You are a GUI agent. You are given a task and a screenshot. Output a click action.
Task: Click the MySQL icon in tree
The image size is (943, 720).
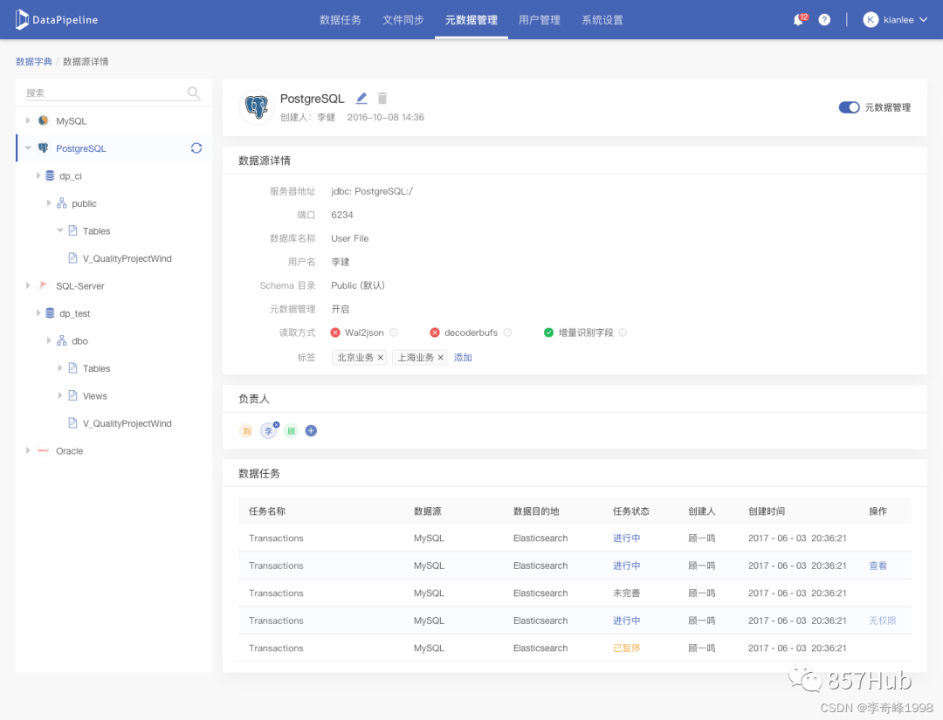(x=44, y=120)
